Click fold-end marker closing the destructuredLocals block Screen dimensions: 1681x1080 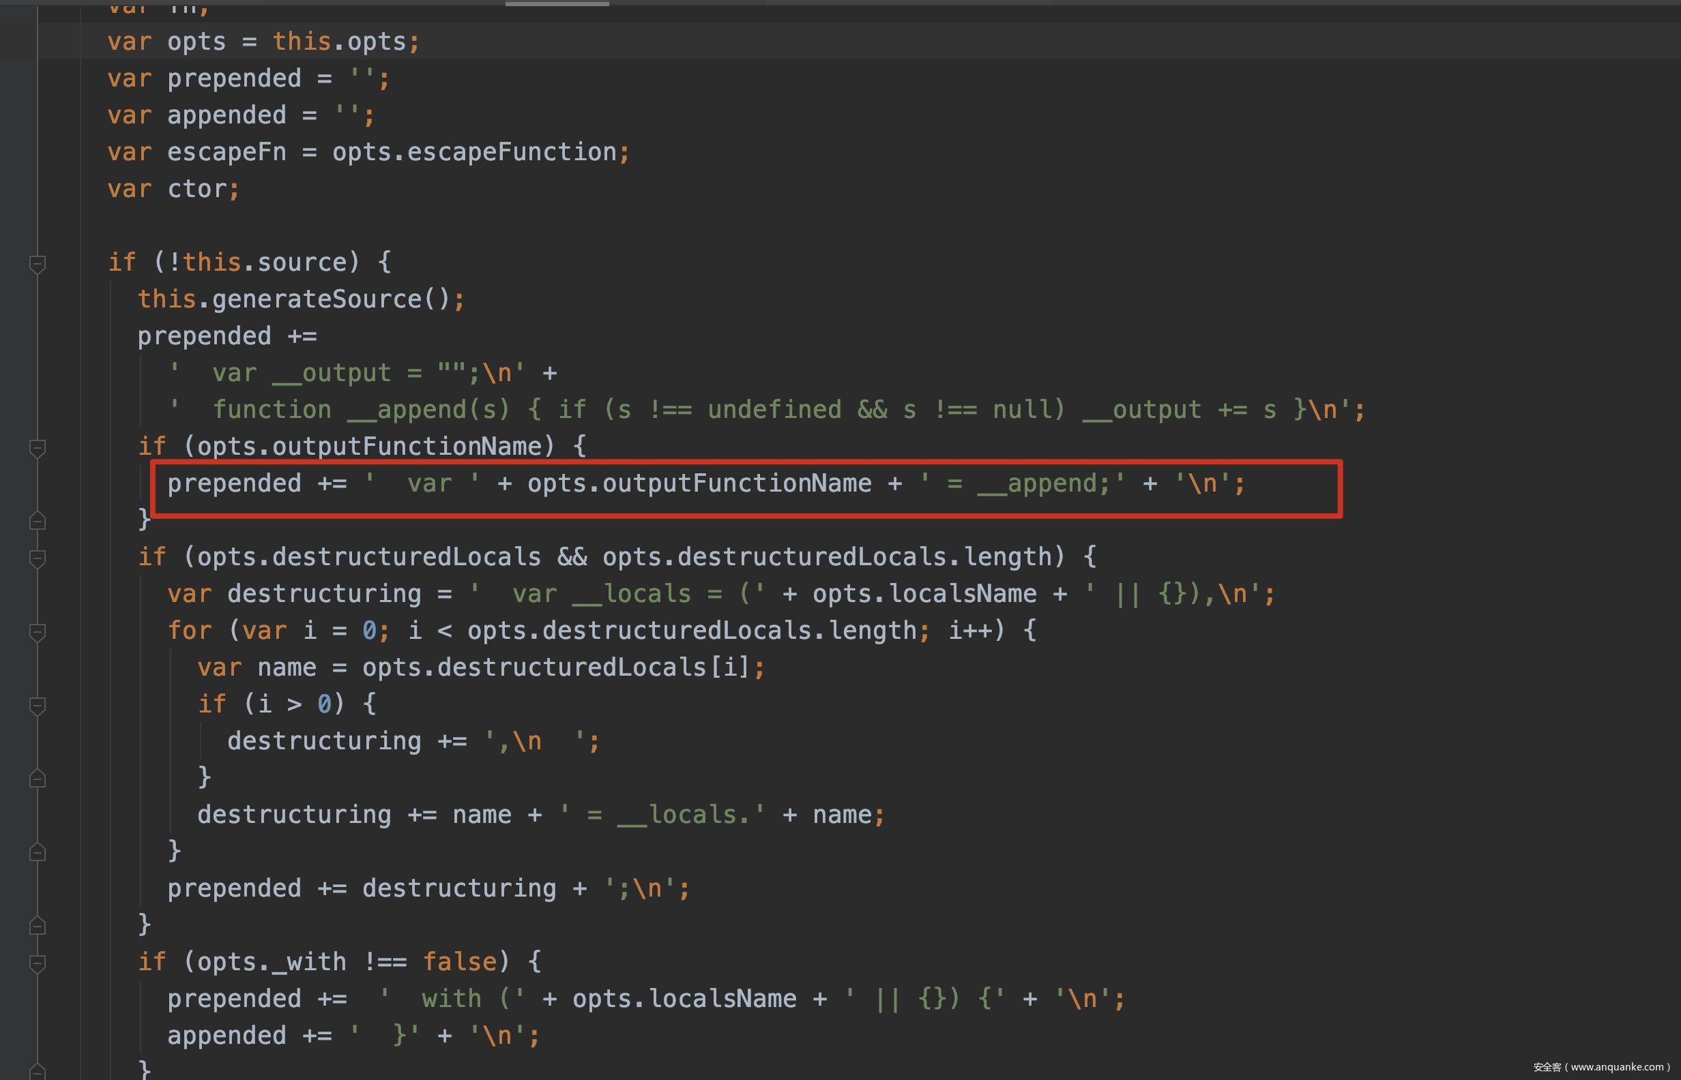click(x=38, y=926)
